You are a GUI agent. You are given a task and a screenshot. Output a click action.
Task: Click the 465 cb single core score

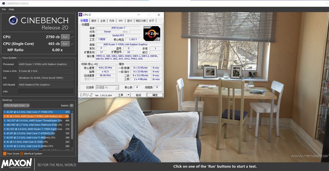click(x=54, y=44)
